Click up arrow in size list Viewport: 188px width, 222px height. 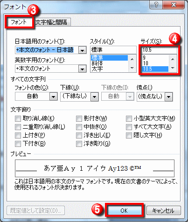(173, 59)
